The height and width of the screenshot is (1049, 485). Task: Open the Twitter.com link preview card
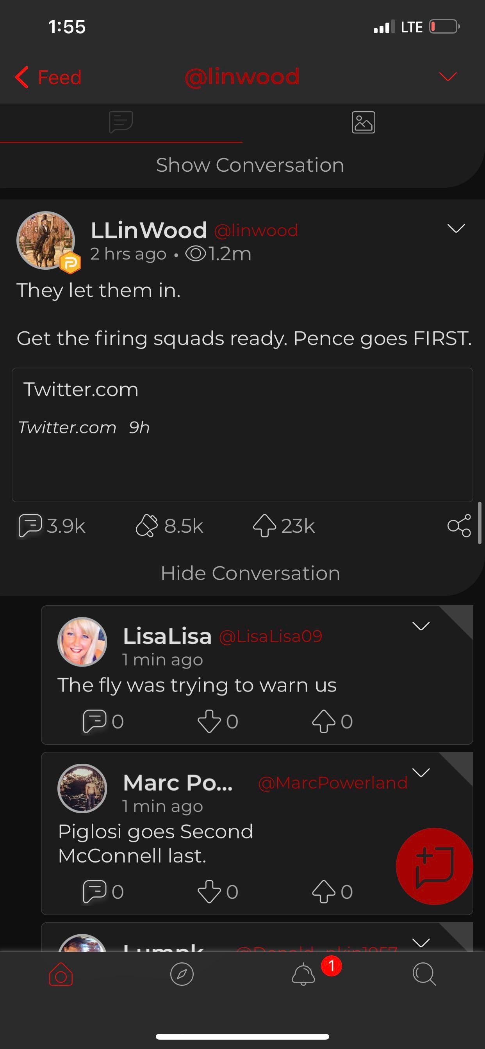(242, 434)
